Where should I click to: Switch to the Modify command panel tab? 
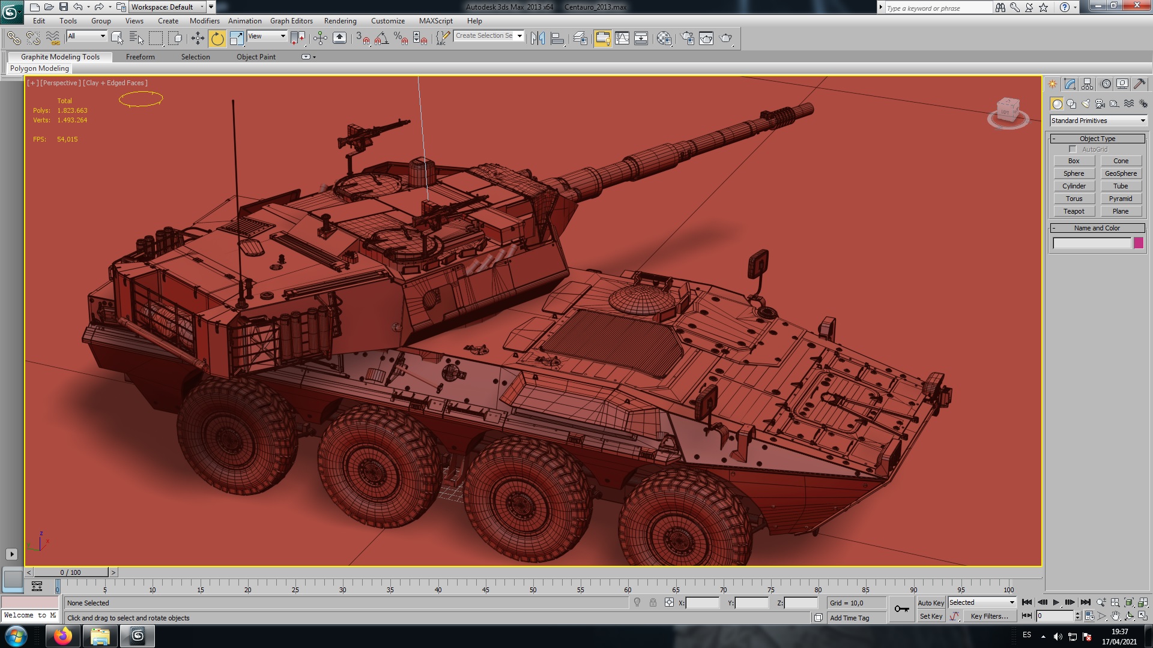point(1070,84)
